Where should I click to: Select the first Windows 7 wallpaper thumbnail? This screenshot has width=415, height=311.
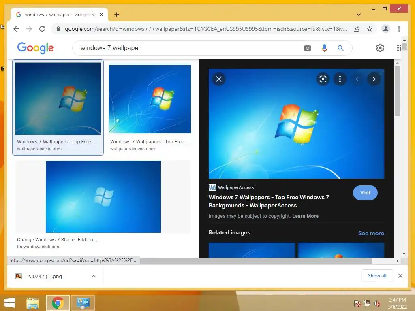click(58, 99)
